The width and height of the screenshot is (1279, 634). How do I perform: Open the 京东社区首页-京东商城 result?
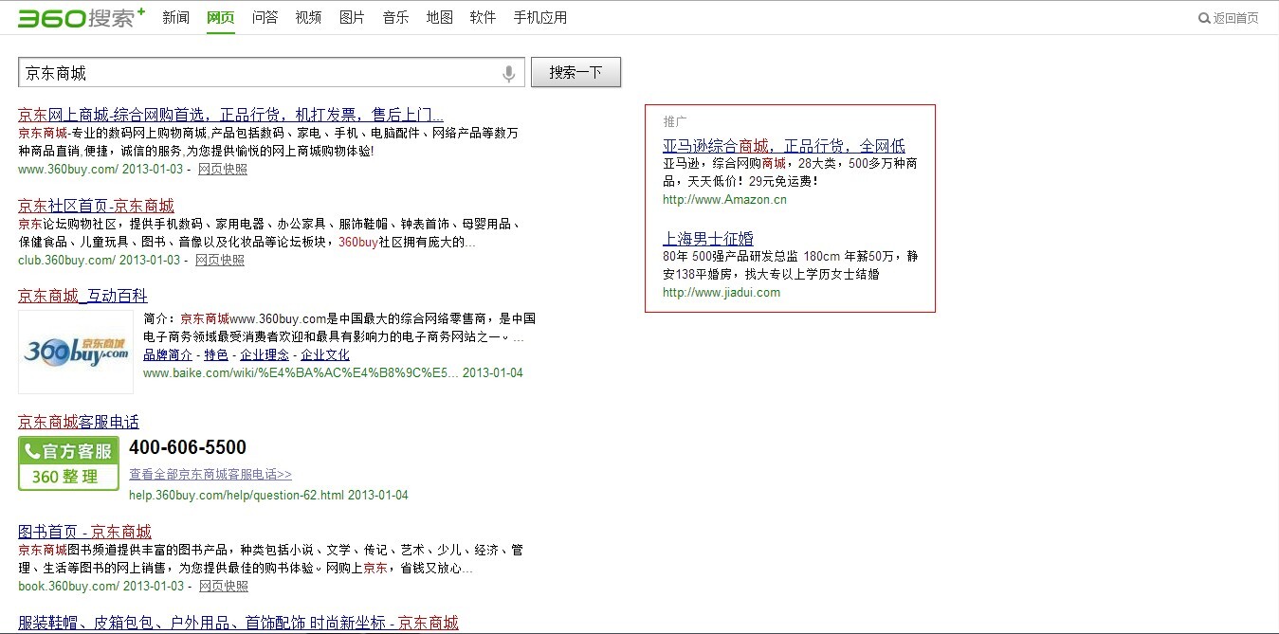[x=96, y=206]
